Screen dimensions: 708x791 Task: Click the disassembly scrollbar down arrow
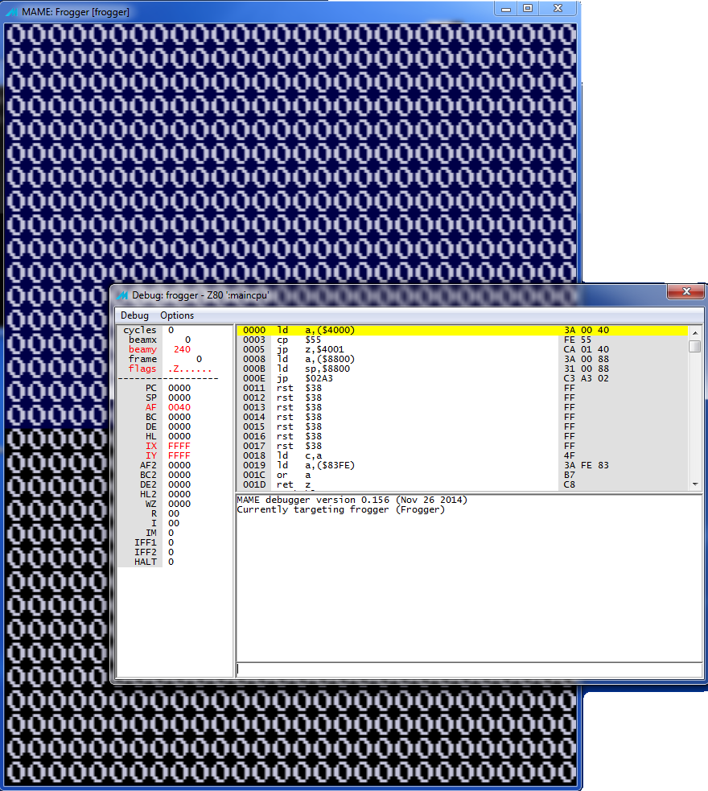pos(695,484)
